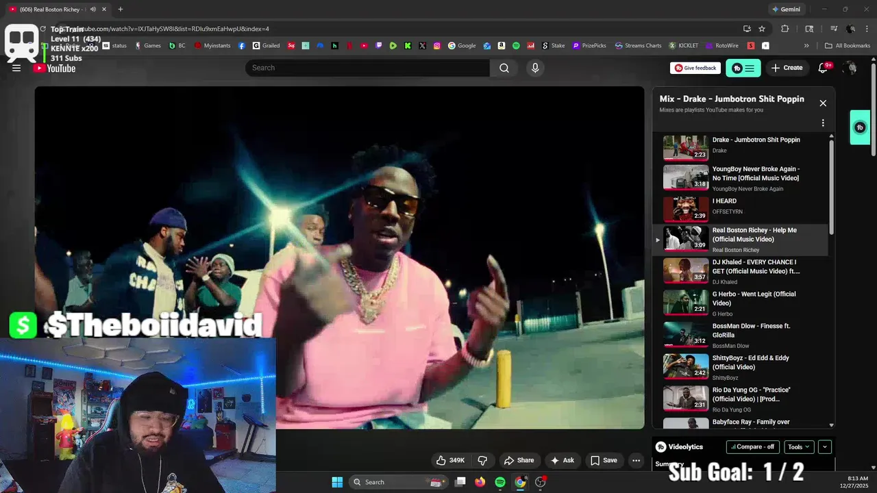Open the Amazon bookmark icon
Screen dimensions: 877x493
click(x=502, y=46)
